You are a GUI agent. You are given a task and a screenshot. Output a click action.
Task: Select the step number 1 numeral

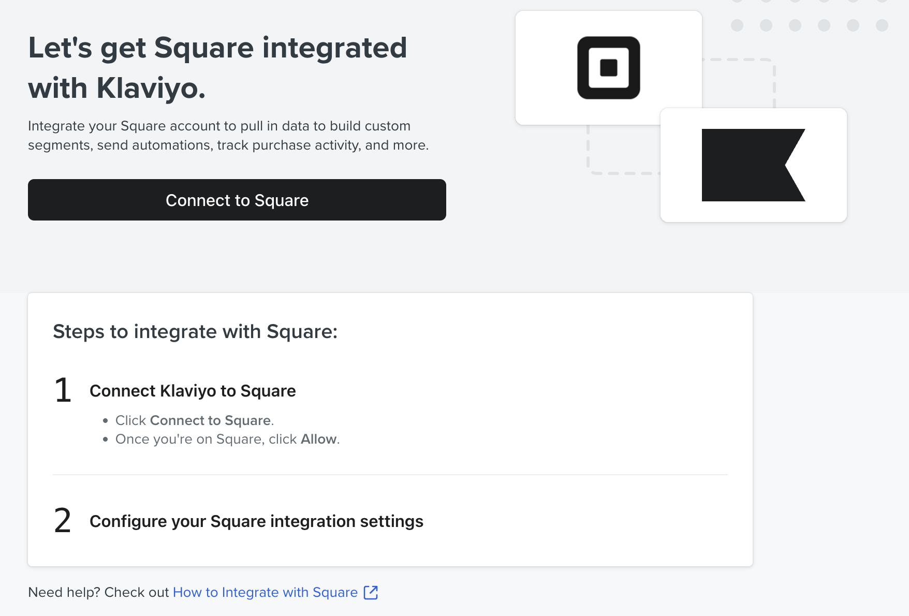pyautogui.click(x=63, y=390)
